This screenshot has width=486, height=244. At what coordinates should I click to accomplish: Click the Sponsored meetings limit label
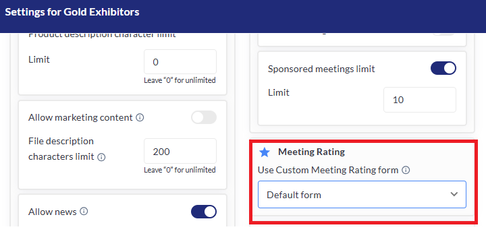tap(321, 69)
